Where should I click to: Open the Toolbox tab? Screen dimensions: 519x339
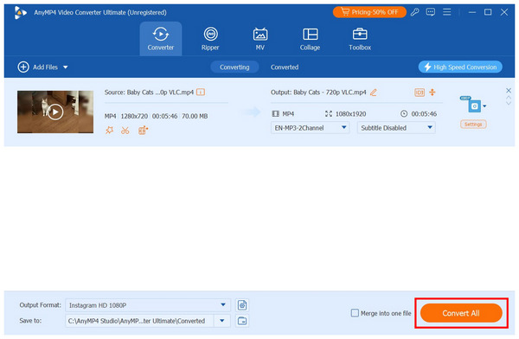coord(360,39)
